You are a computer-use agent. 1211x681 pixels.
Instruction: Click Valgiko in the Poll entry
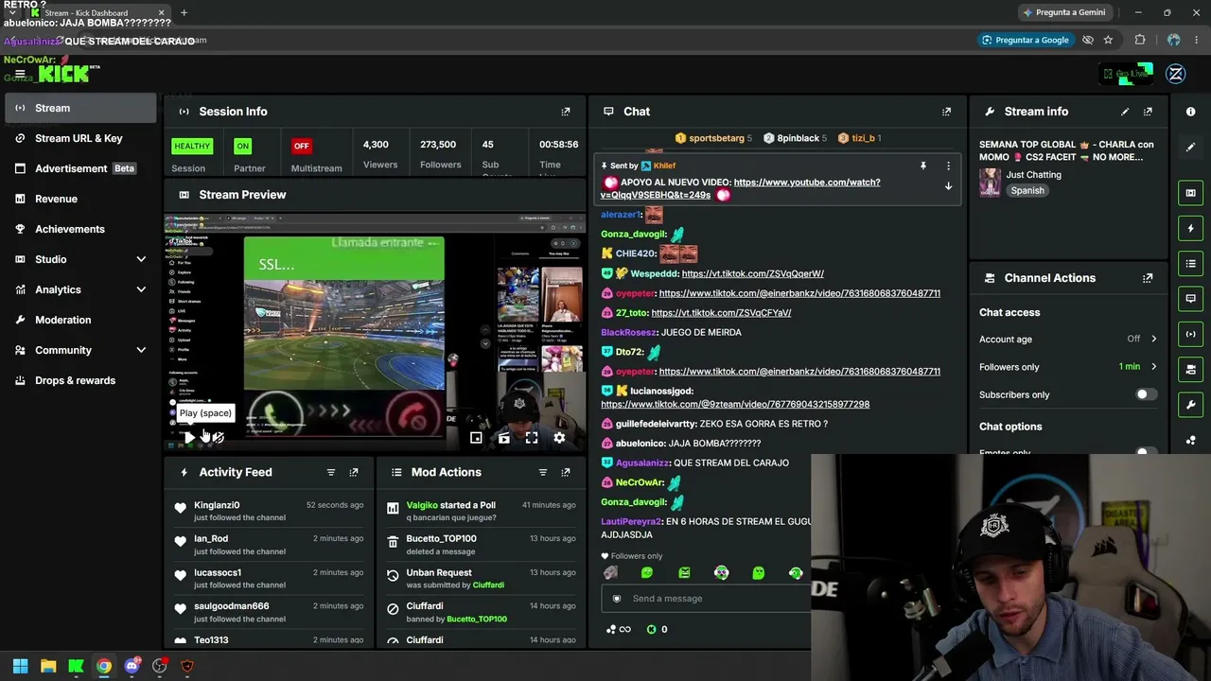422,505
